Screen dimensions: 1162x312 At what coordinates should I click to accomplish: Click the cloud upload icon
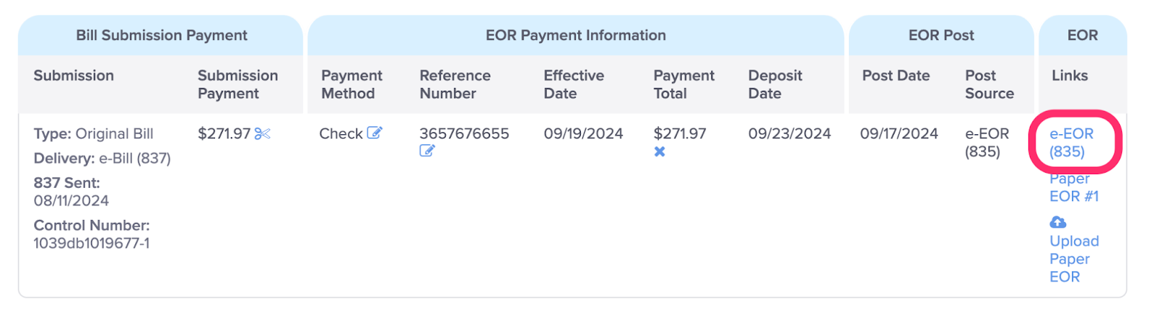click(x=1058, y=222)
